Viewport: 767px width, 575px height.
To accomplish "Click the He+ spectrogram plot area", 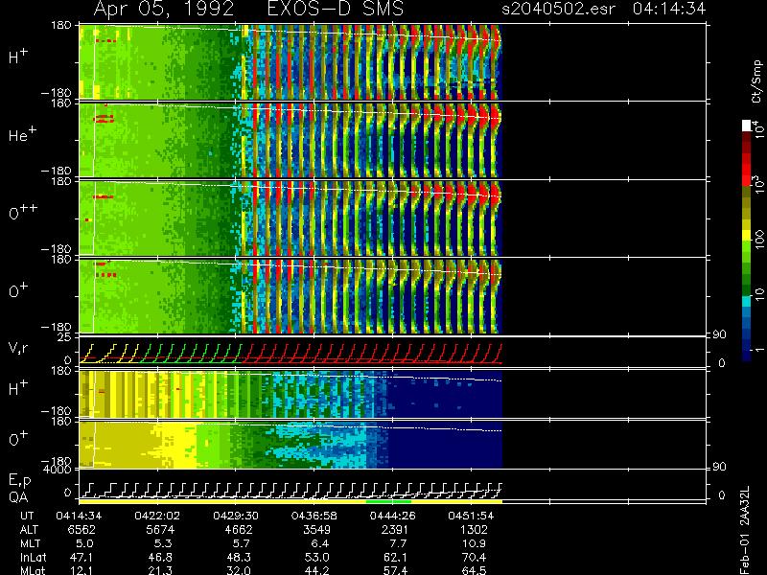I will click(x=291, y=140).
